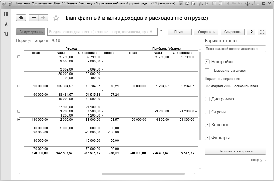Click the M+ memory button
This screenshot has width=274, height=181.
(x=234, y=3)
